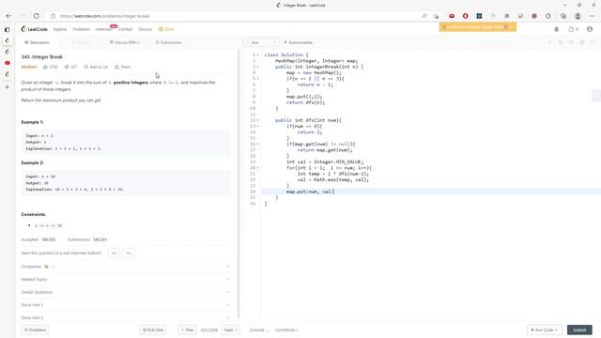The image size is (601, 338).
Task: Open the streak flame counter icon
Action: 574,29
